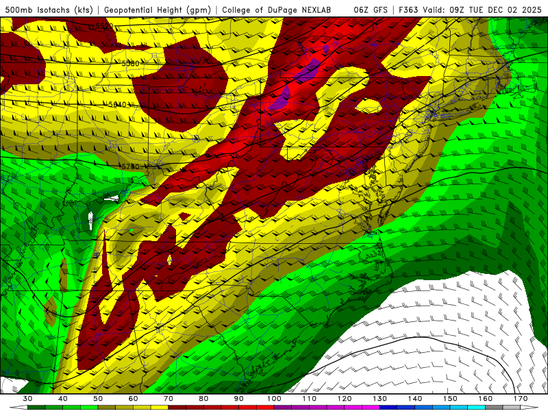The height and width of the screenshot is (411, 548).
Task: Click the right arrow end of the color bar
Action: 530,408
